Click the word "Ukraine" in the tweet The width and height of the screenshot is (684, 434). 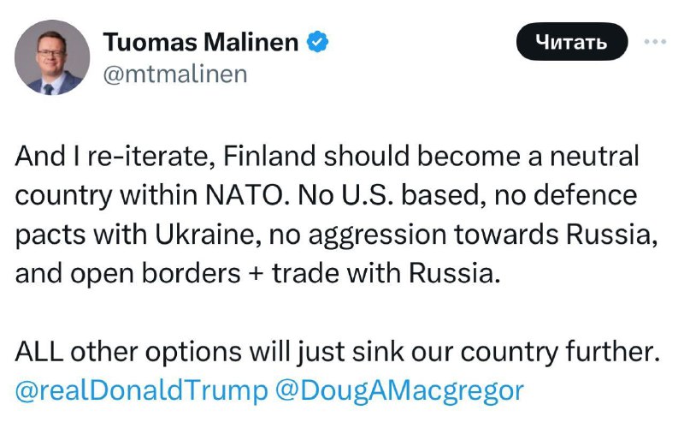click(x=209, y=234)
